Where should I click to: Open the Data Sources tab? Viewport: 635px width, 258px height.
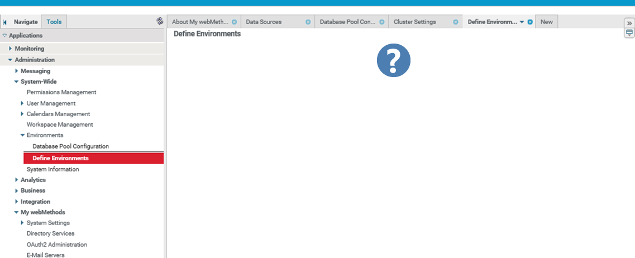pyautogui.click(x=264, y=22)
